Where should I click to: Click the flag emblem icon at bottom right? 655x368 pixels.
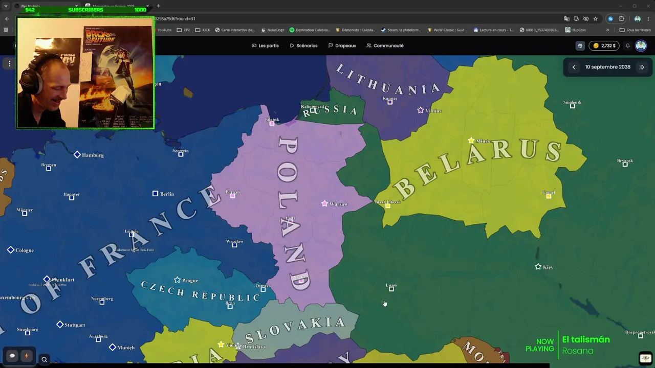pyautogui.click(x=645, y=357)
